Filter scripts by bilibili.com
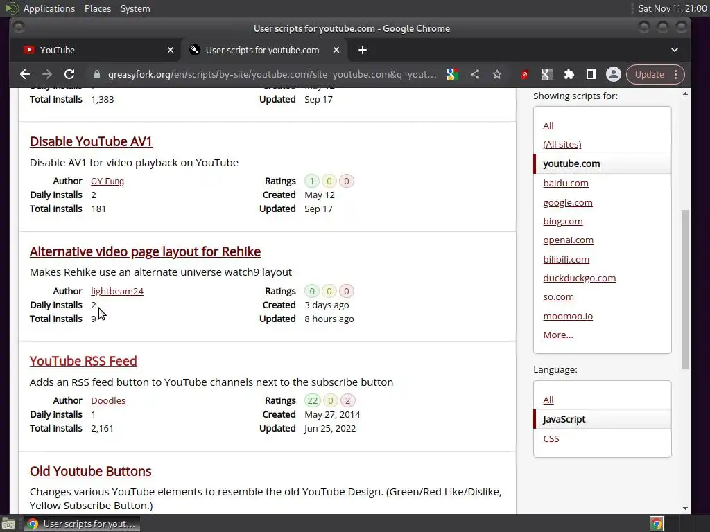The width and height of the screenshot is (710, 532). click(x=566, y=259)
